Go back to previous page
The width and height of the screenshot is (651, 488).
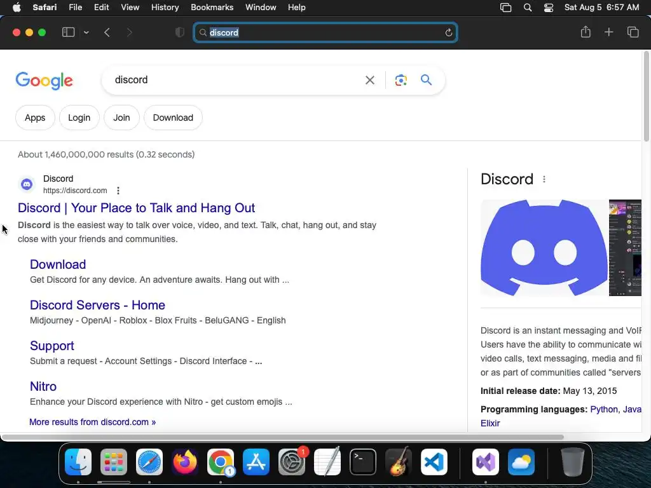[107, 32]
